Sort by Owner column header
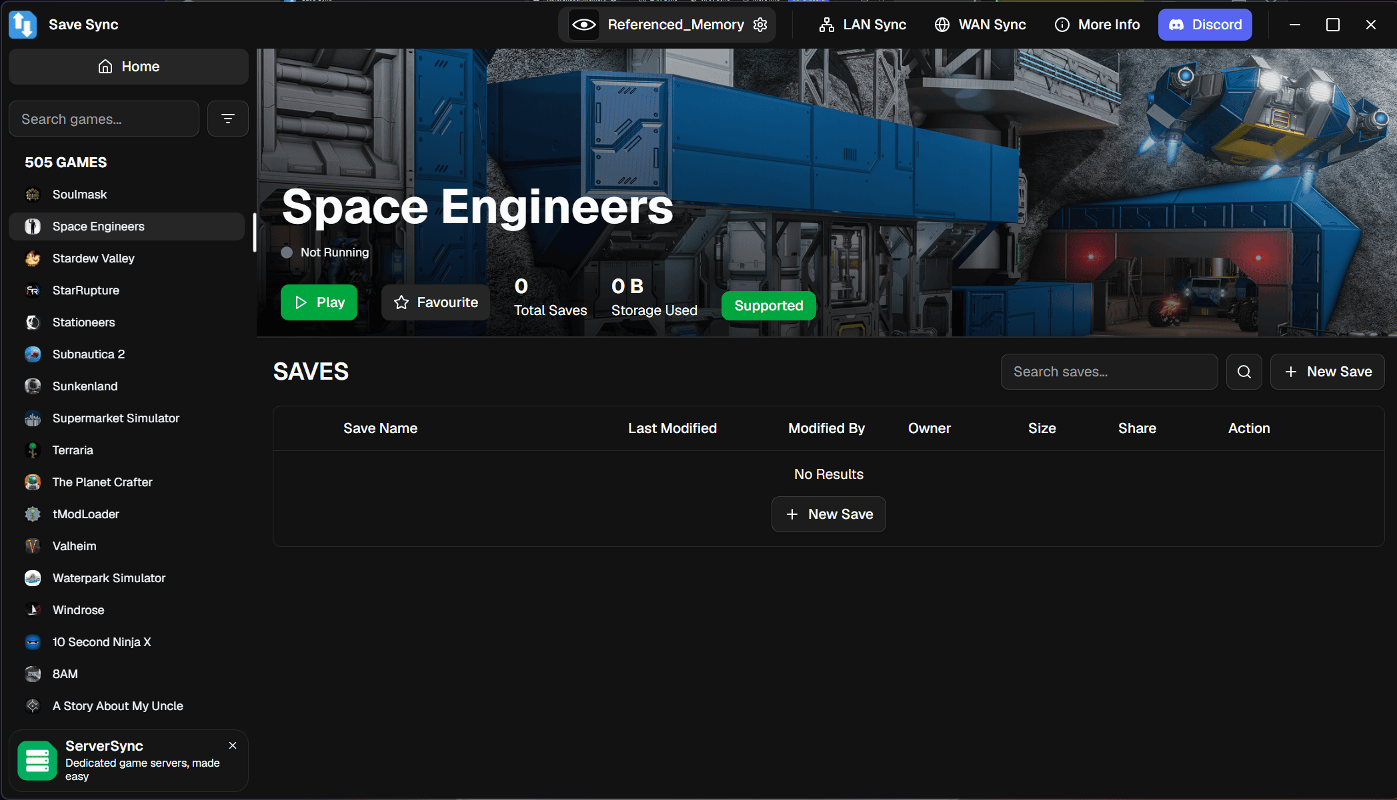The image size is (1397, 800). (929, 428)
